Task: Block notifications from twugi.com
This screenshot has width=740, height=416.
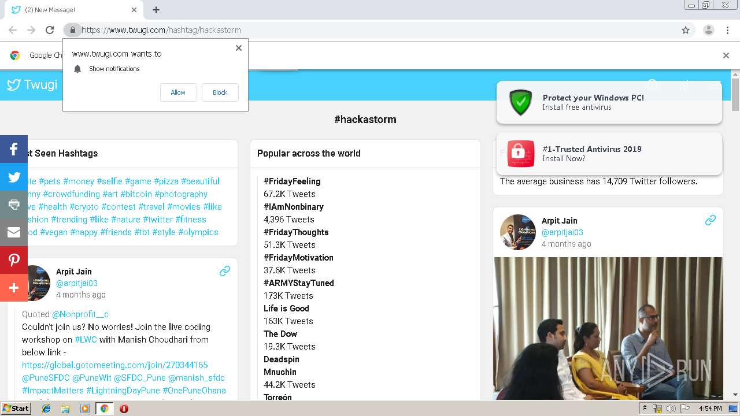Action: pyautogui.click(x=220, y=92)
